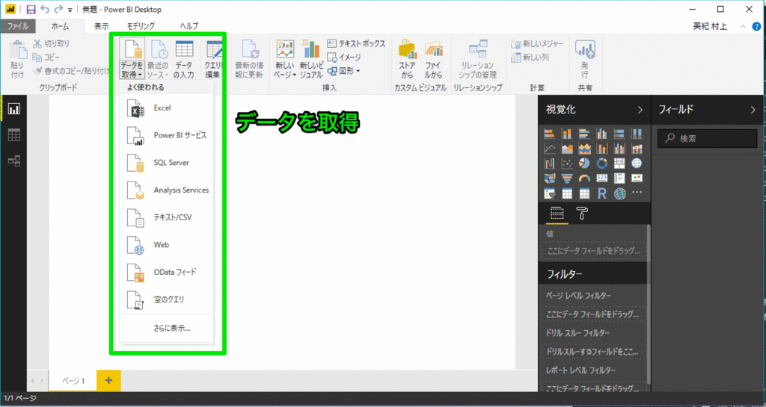
Task: Open the ファイル tab
Action: (18, 26)
